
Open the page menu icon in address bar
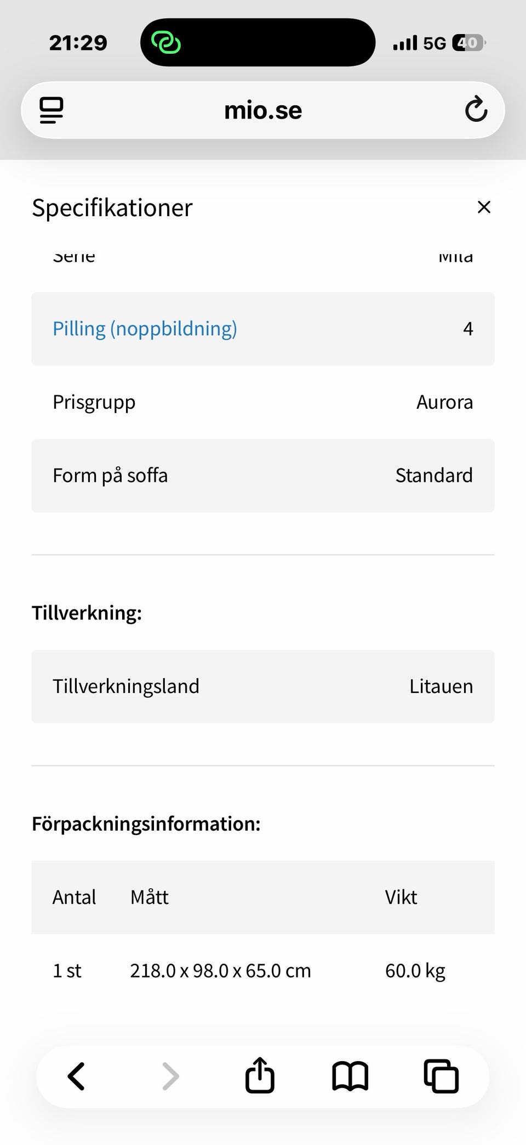click(52, 110)
